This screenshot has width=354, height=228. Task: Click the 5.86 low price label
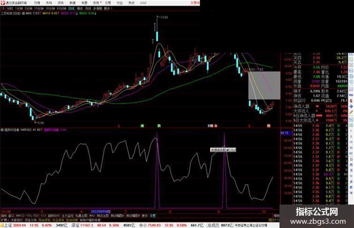[41, 123]
